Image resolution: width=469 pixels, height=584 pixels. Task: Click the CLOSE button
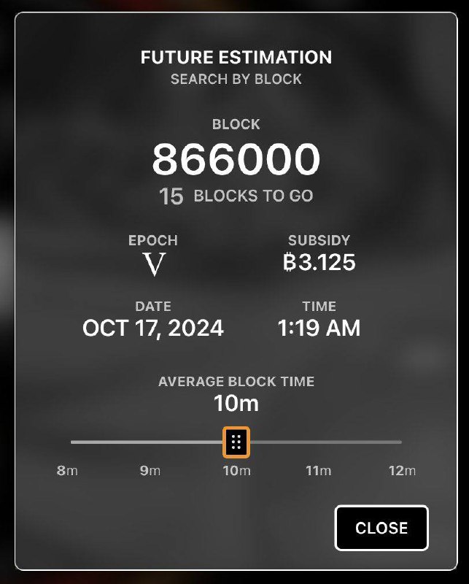coord(381,528)
